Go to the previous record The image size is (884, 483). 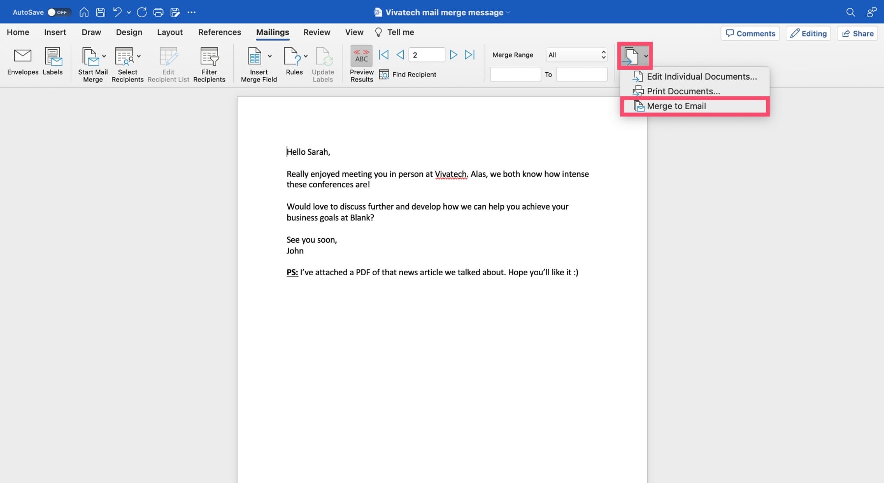(400, 55)
